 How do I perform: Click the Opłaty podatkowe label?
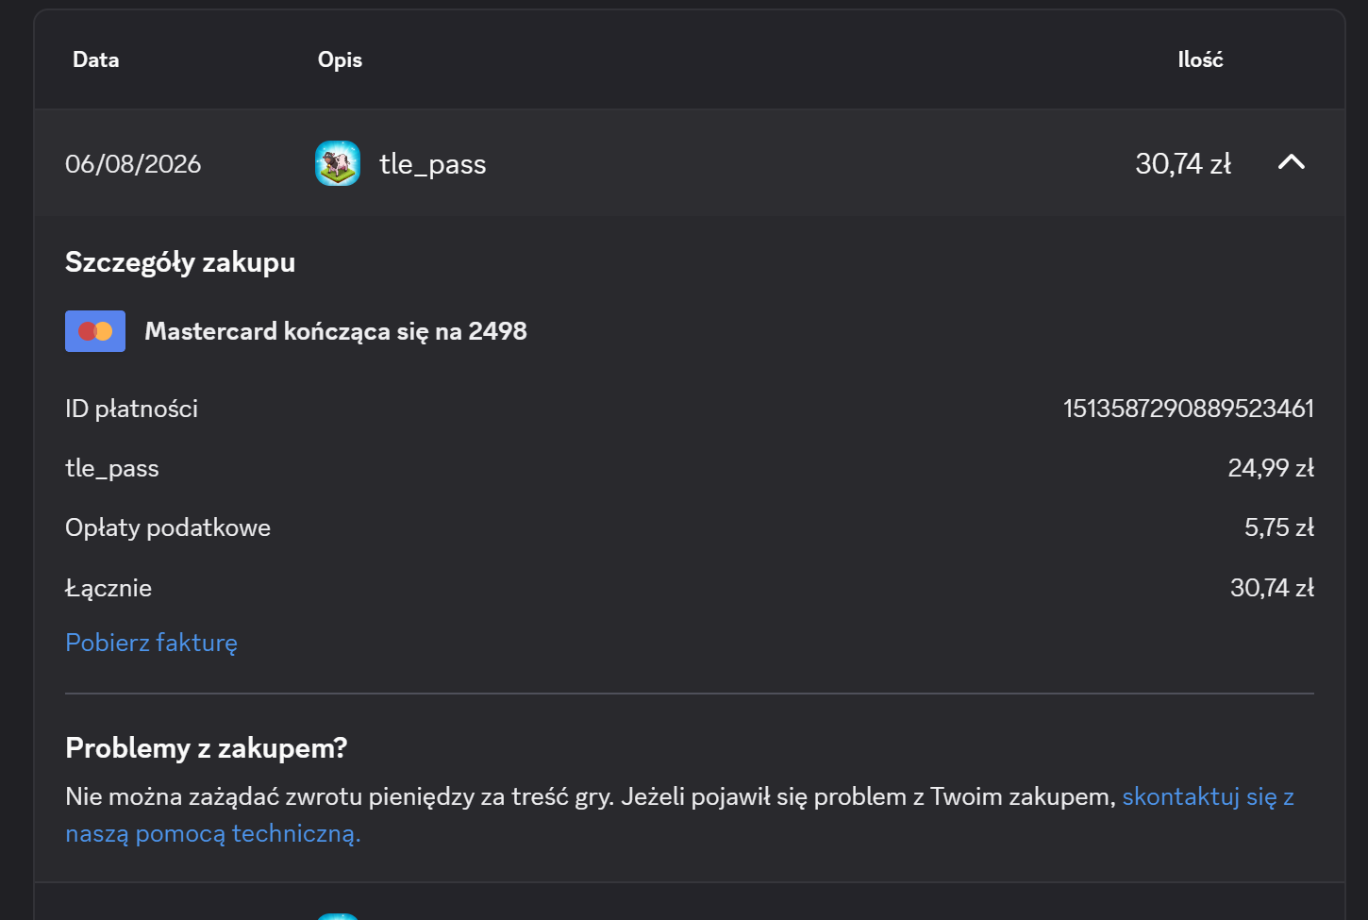pyautogui.click(x=168, y=527)
